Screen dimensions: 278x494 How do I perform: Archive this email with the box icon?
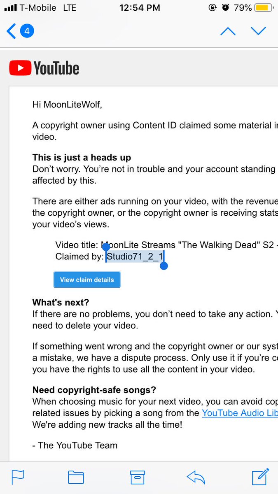[x=138, y=477]
